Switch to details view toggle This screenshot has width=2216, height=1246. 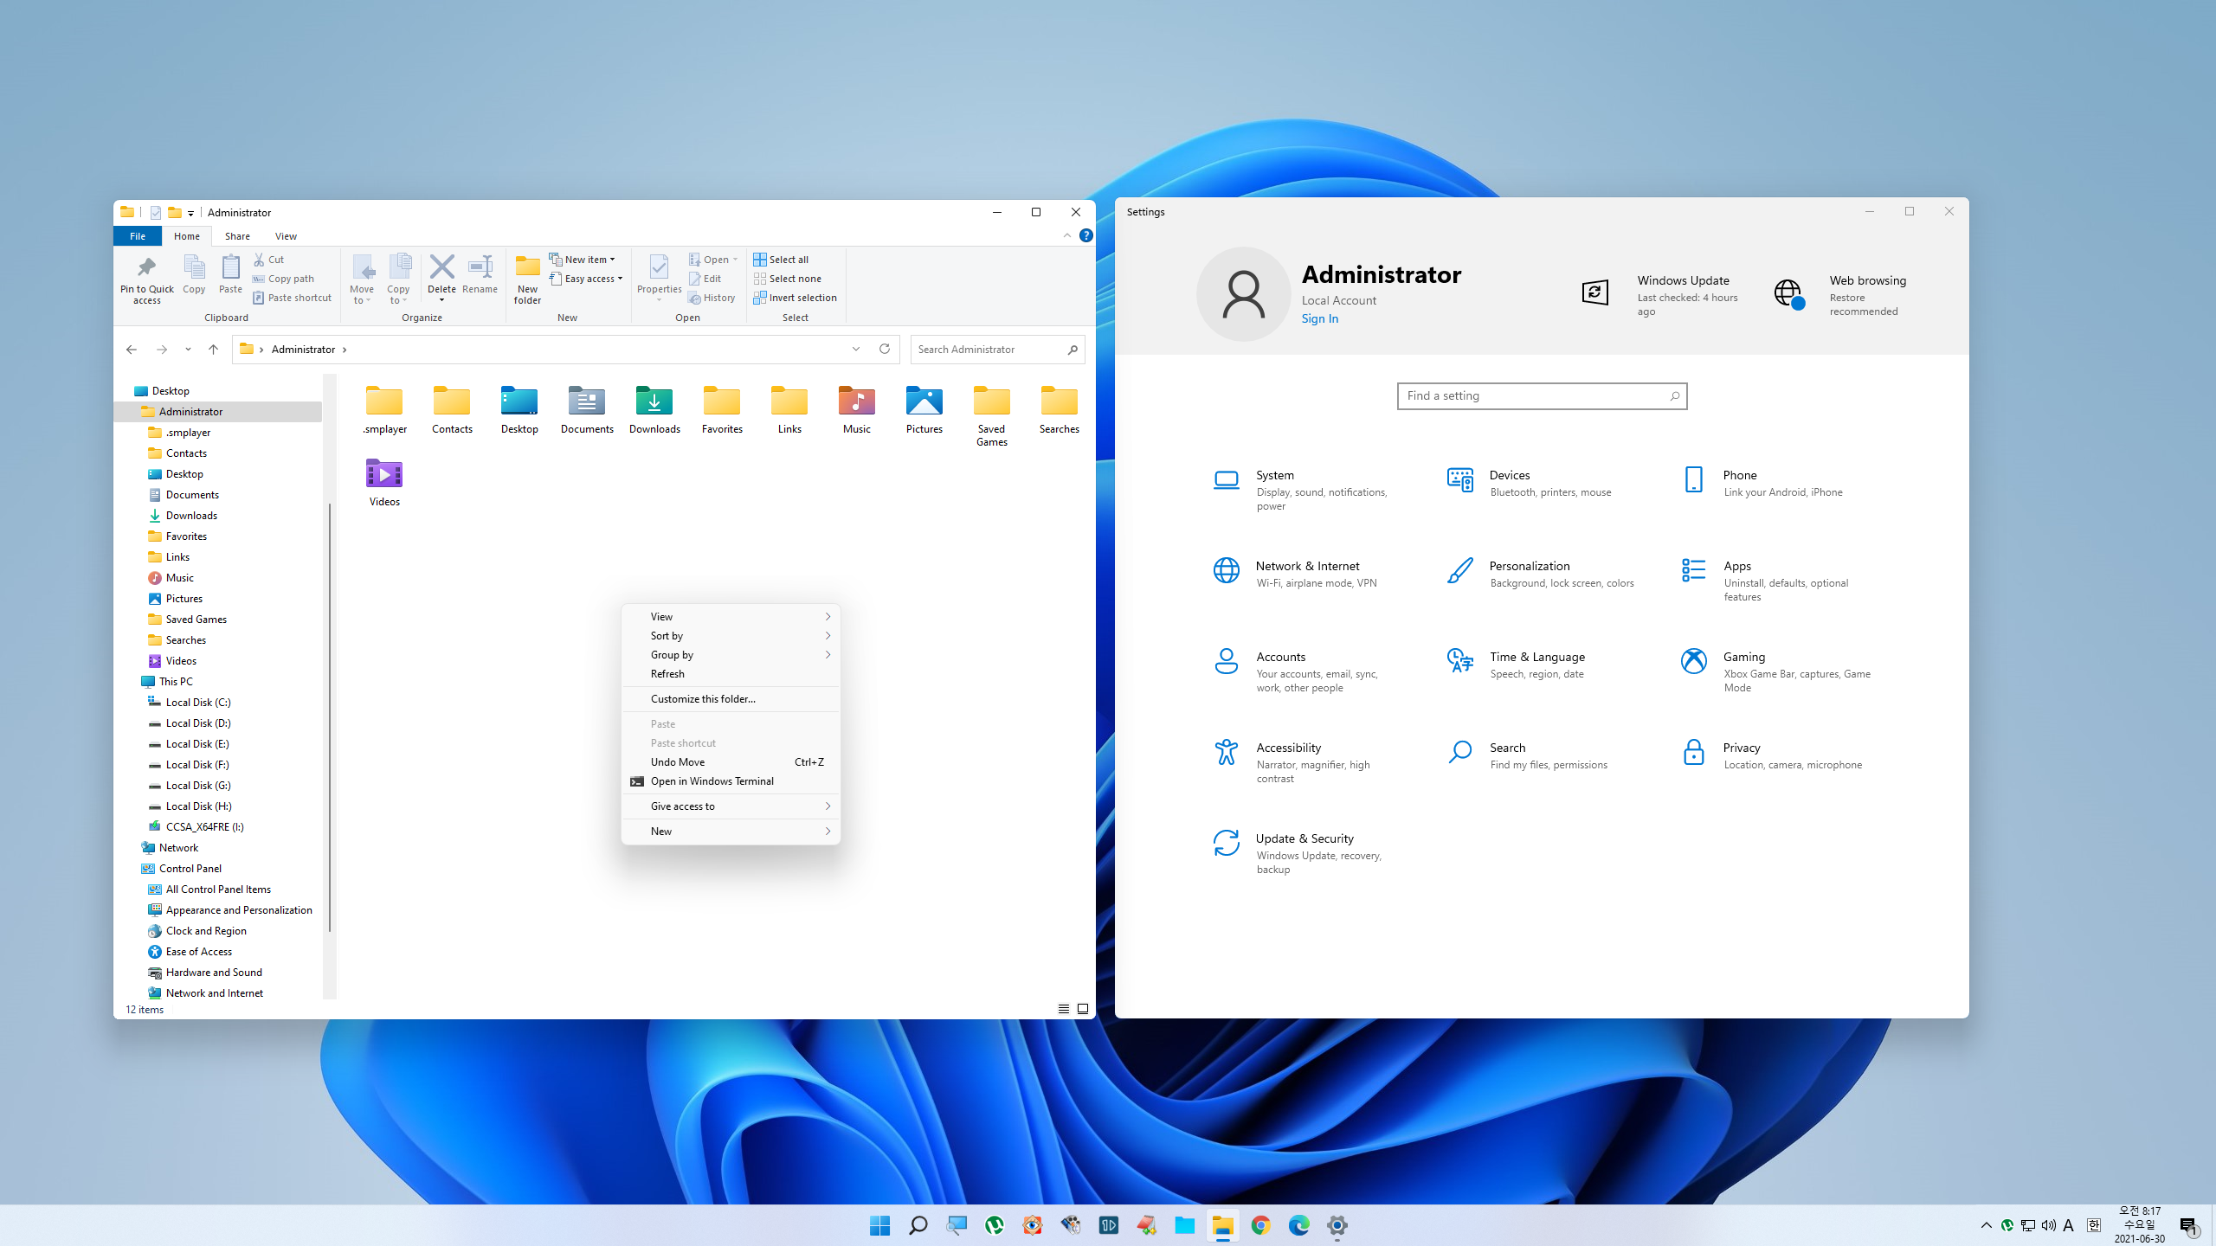coord(1063,1009)
